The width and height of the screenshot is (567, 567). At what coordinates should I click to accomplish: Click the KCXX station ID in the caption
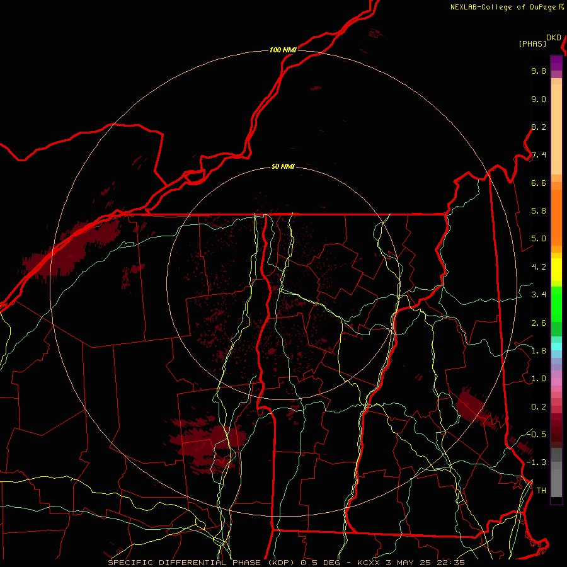click(369, 563)
